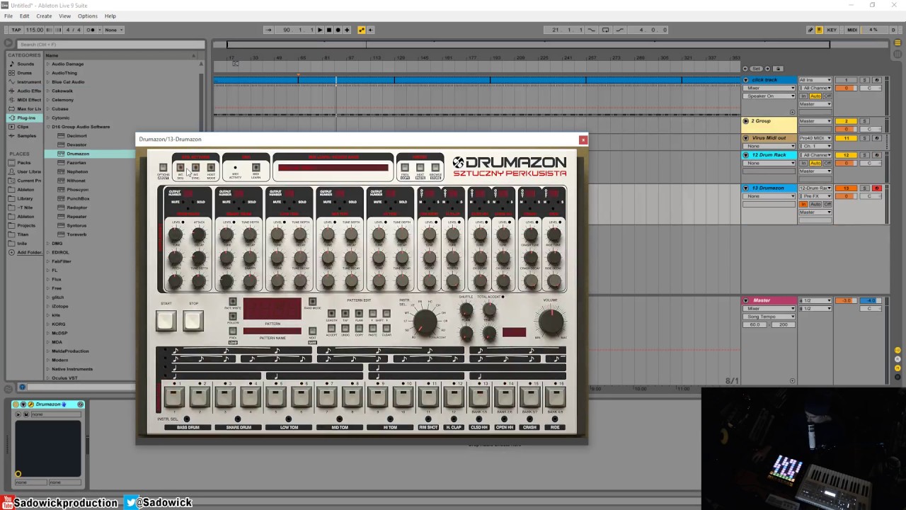Click the Next preset button in Drumazon
906x510 pixels.
click(x=420, y=168)
